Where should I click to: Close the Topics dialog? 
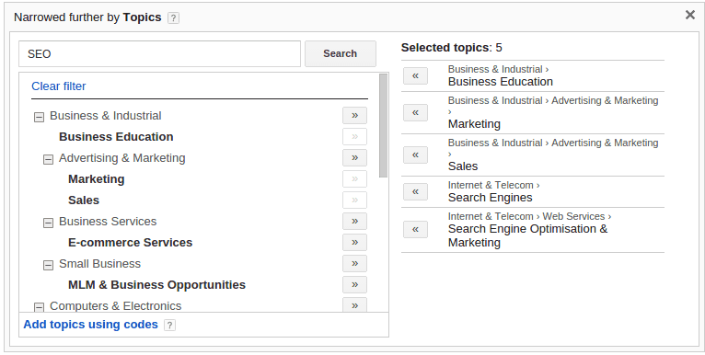pos(690,15)
